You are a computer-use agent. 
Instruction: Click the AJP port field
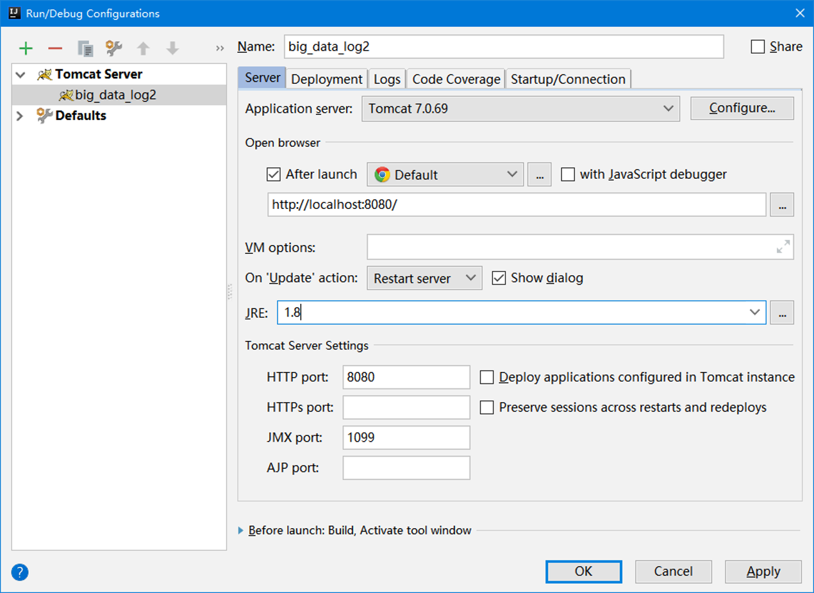pyautogui.click(x=406, y=468)
